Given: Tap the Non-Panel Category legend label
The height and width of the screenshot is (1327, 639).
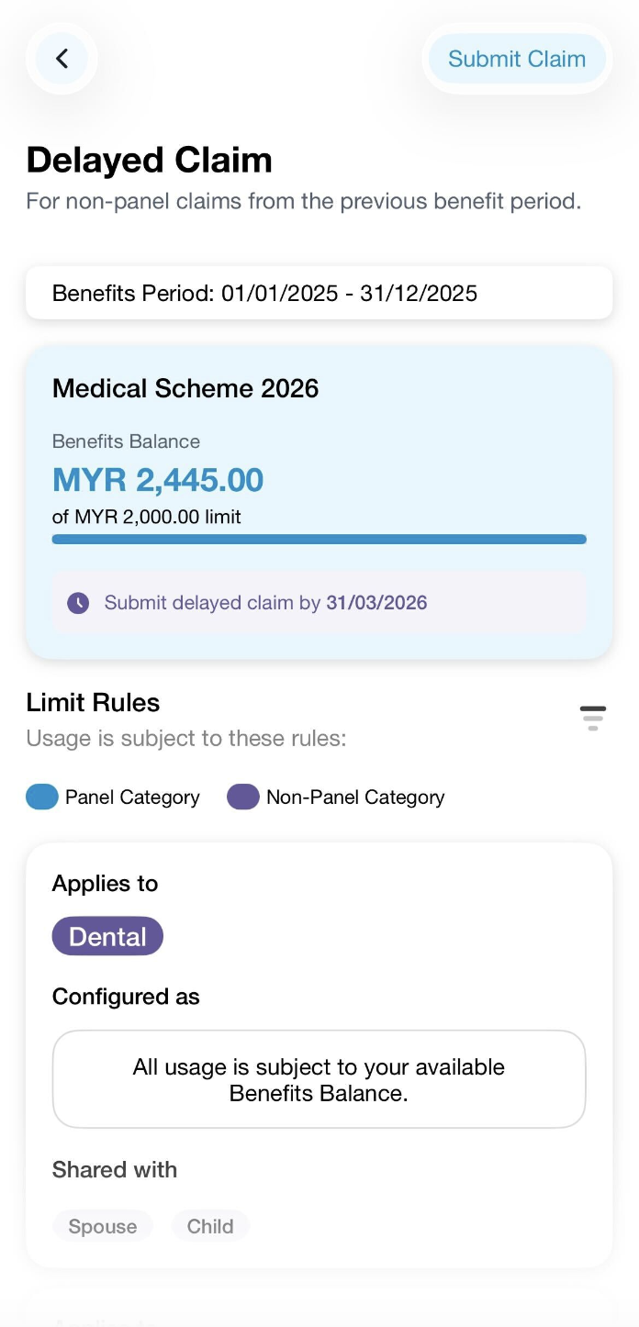Looking at the screenshot, I should click(x=355, y=797).
